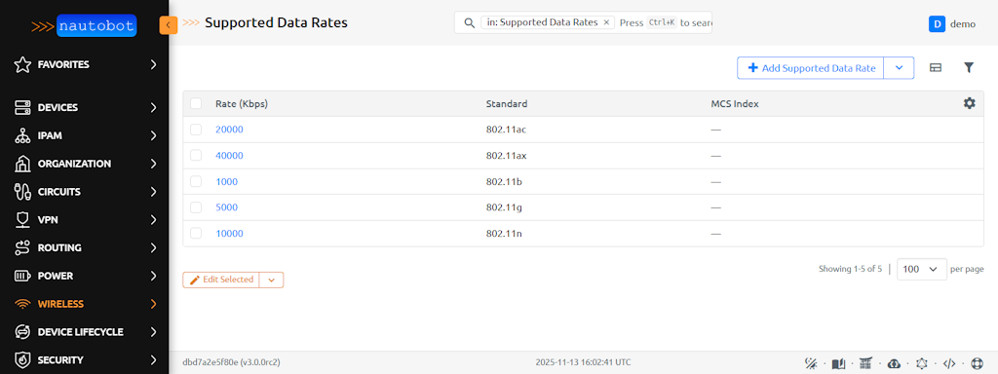Screen dimensions: 998x374
Task: Click the Circuits cable icon
Action: [x=22, y=192]
